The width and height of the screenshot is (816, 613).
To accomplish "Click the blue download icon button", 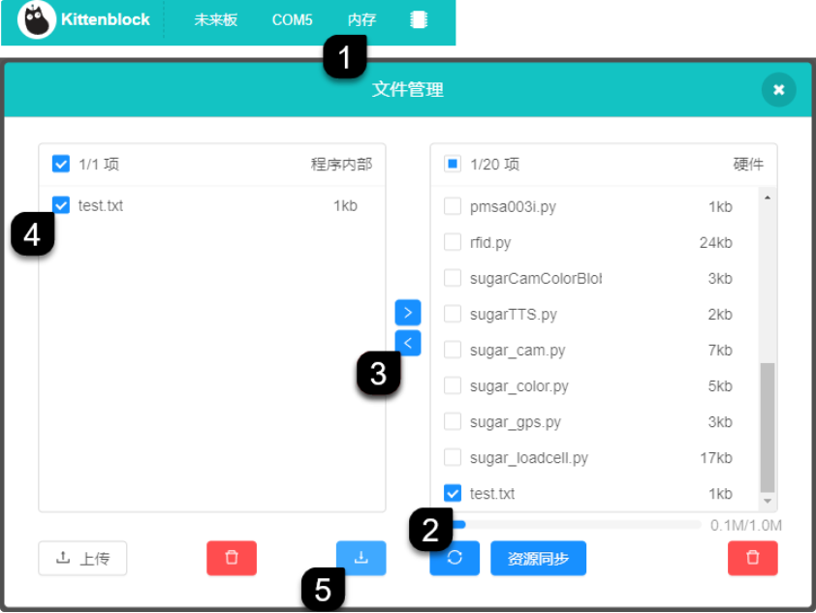I will point(361,558).
